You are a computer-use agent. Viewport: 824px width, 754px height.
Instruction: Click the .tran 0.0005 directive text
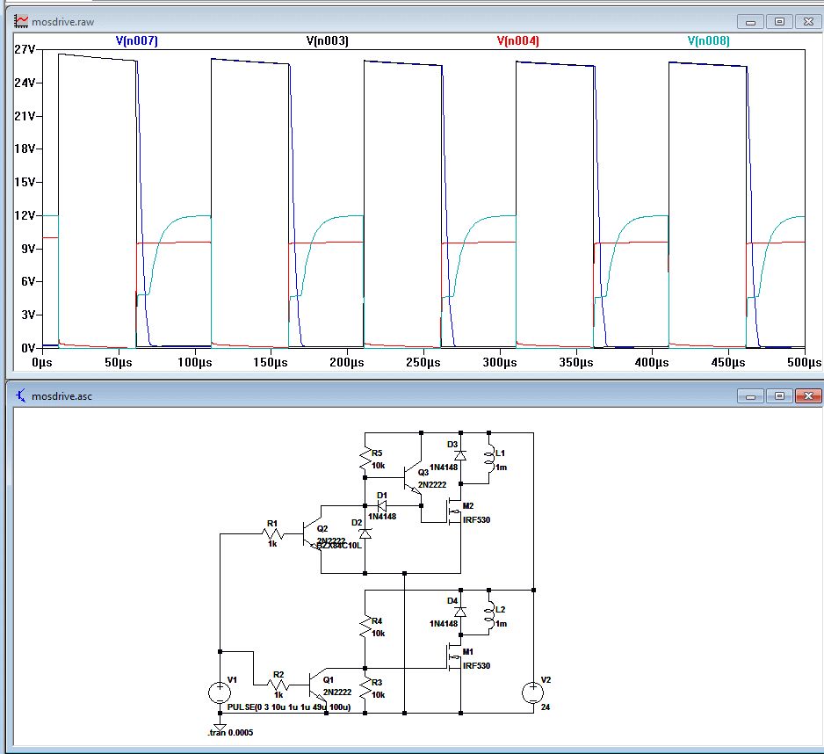pos(230,732)
